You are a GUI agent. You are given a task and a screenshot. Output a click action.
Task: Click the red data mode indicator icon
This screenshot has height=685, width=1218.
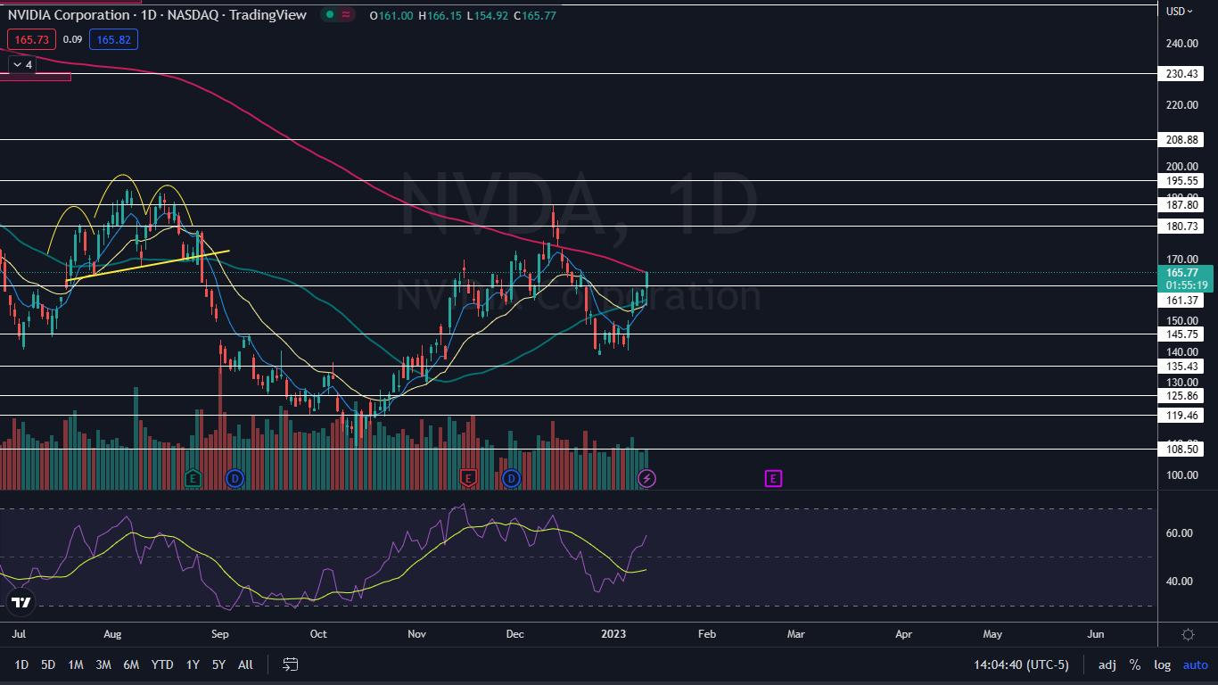point(346,14)
